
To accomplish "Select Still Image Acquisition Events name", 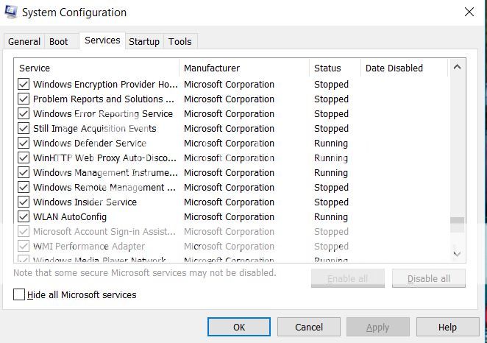I will (95, 128).
